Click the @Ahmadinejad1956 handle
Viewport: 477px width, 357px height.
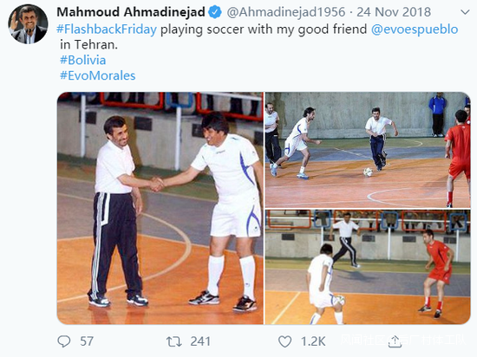[x=286, y=12]
